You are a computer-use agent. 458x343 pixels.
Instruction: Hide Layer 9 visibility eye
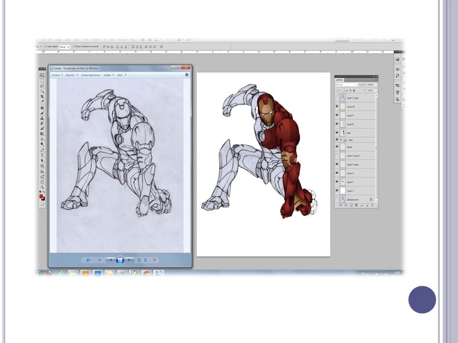click(337, 115)
